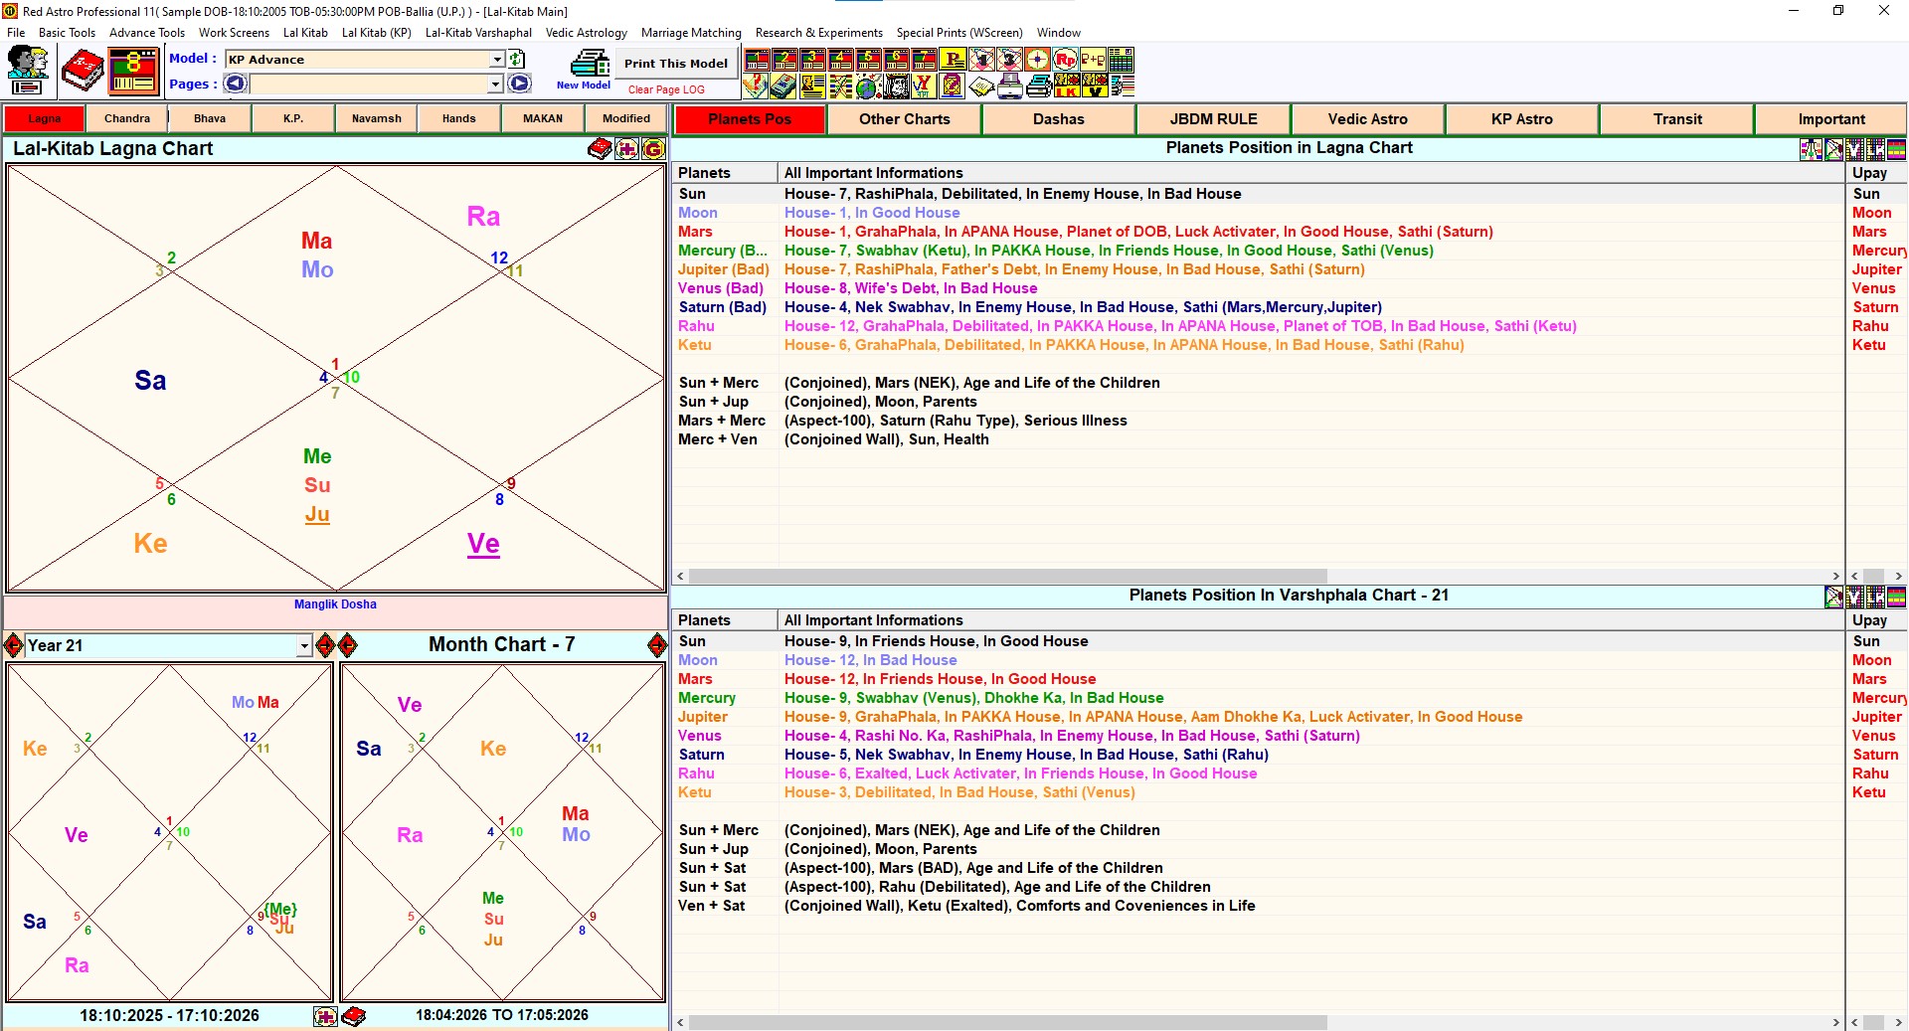Switch to the MAKAN tab
Viewport: 1909px width, 1031px height.
tap(543, 118)
